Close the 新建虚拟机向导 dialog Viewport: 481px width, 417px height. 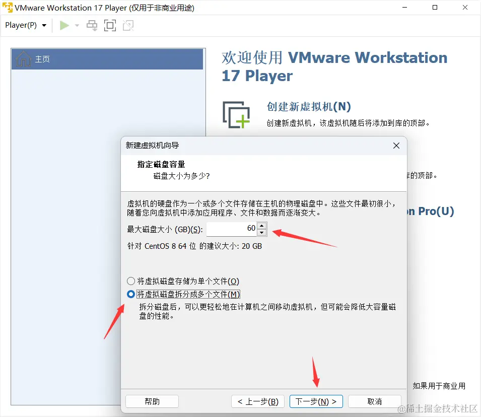coord(396,146)
